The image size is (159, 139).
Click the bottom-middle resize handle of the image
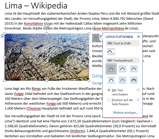(x=46, y=81)
